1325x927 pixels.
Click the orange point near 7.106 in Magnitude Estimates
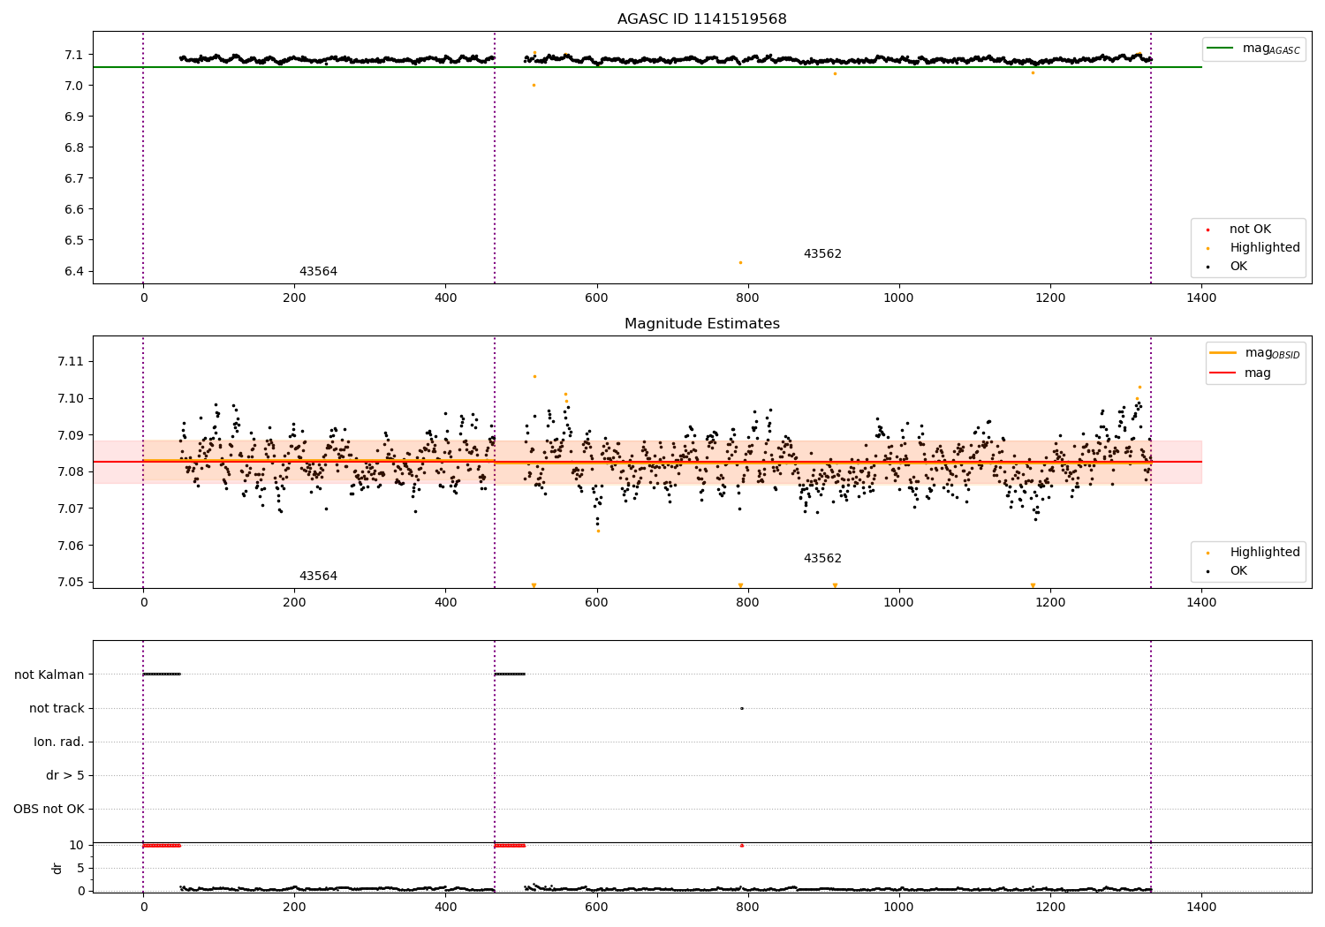coord(534,376)
